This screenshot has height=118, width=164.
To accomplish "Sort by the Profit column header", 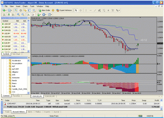I will click(x=157, y=101).
